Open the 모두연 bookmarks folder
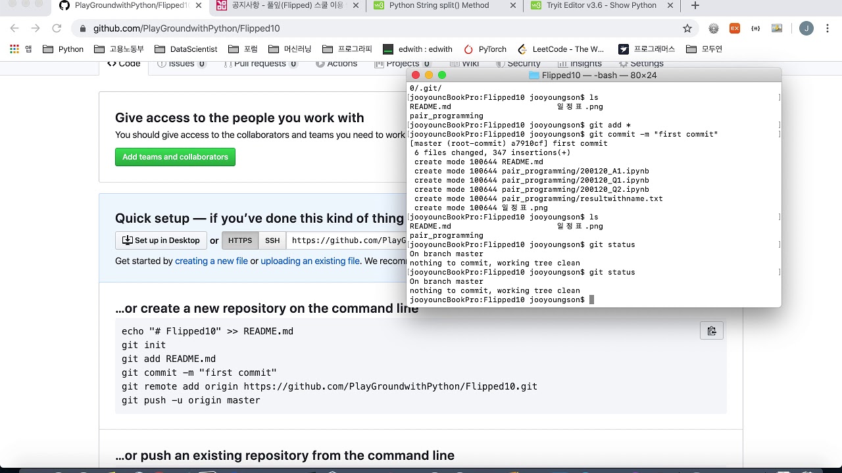The height and width of the screenshot is (473, 842). 705,49
